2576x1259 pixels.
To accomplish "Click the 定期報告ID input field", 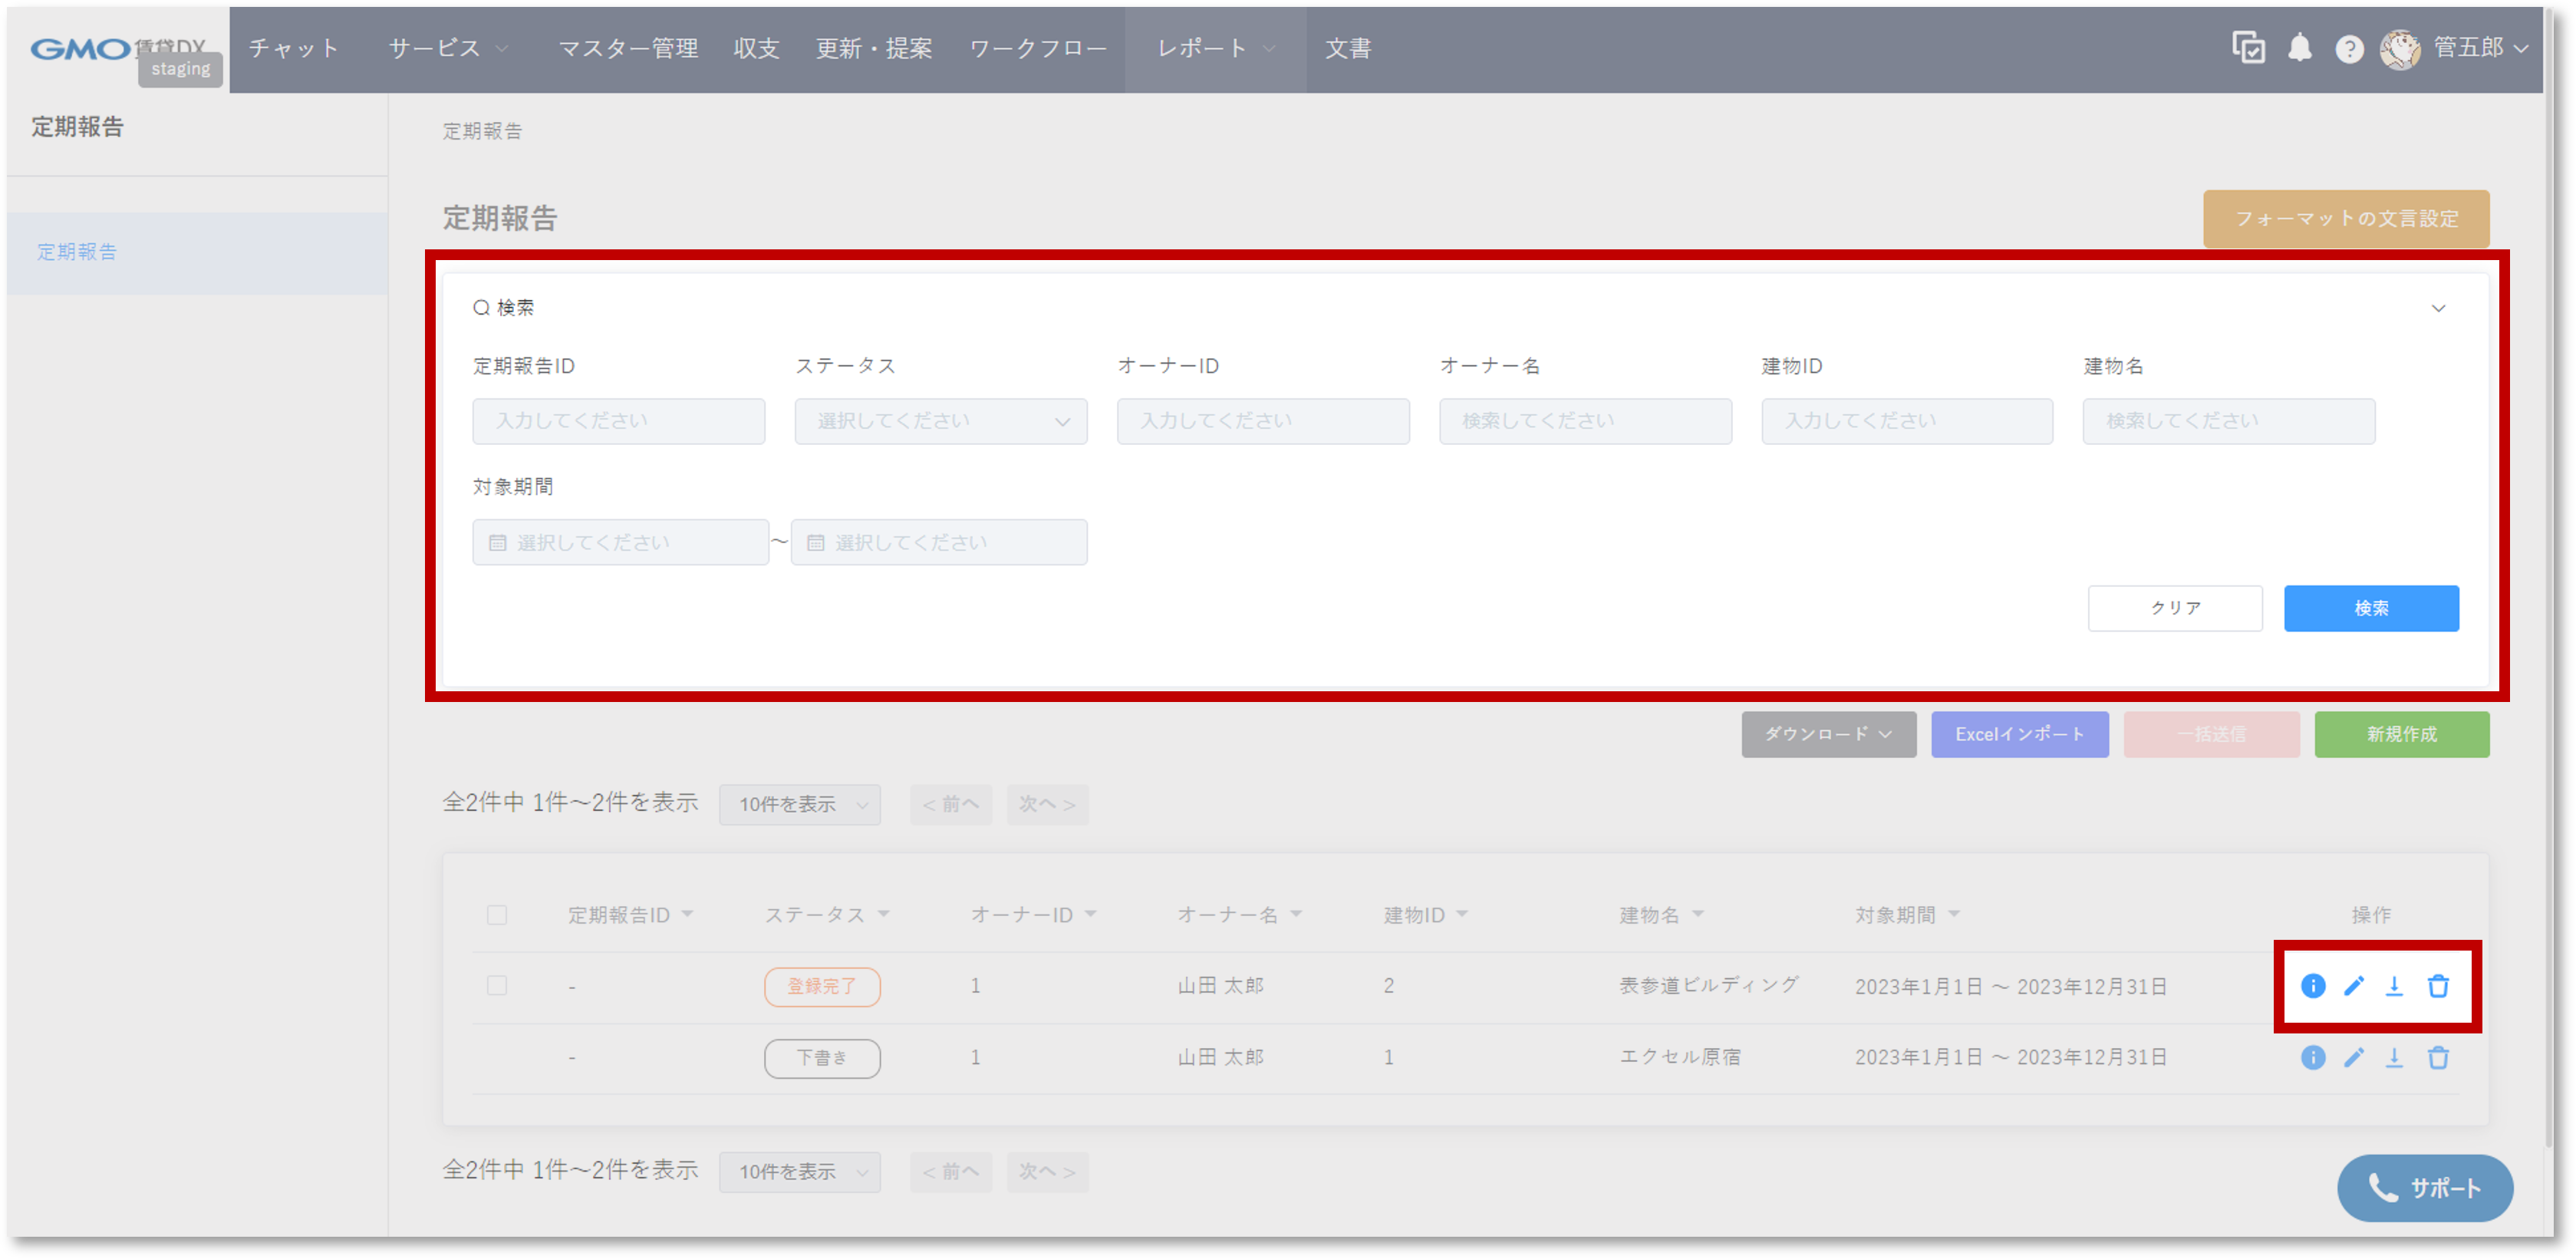I will (x=619, y=421).
